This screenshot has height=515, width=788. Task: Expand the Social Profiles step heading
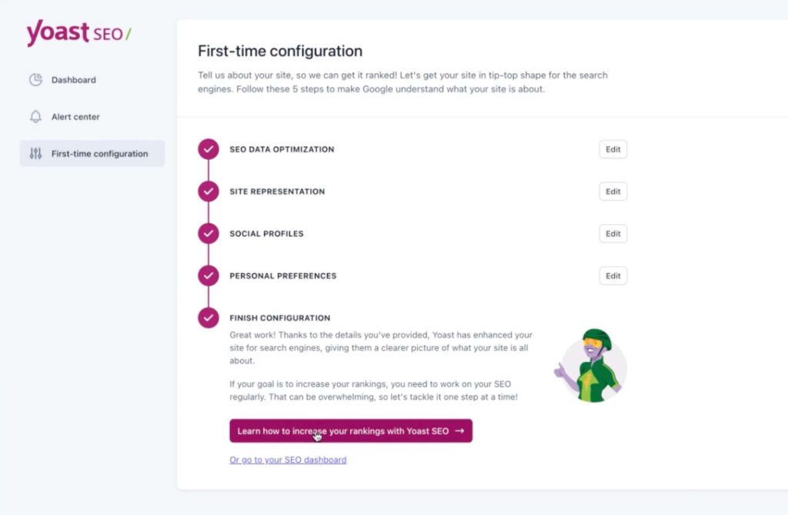pyautogui.click(x=266, y=234)
